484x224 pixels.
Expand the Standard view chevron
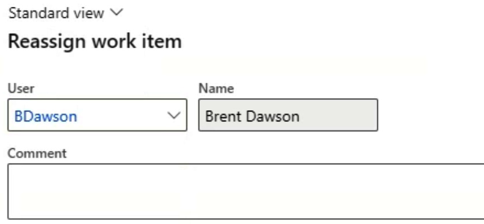116,13
